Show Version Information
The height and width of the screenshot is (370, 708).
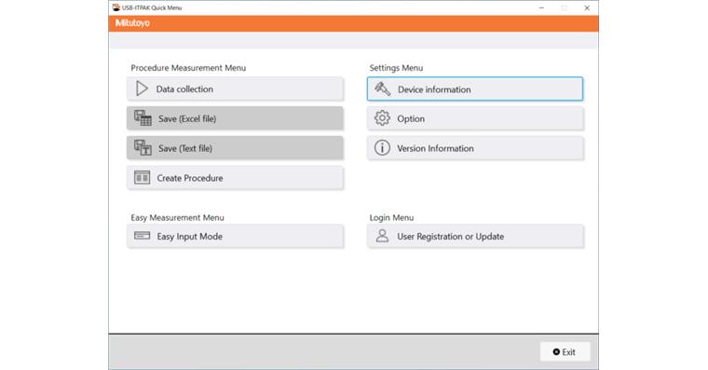[x=475, y=148]
